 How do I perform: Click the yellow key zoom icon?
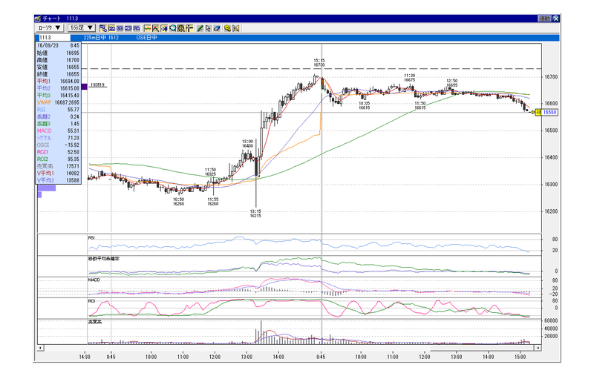coord(227,28)
